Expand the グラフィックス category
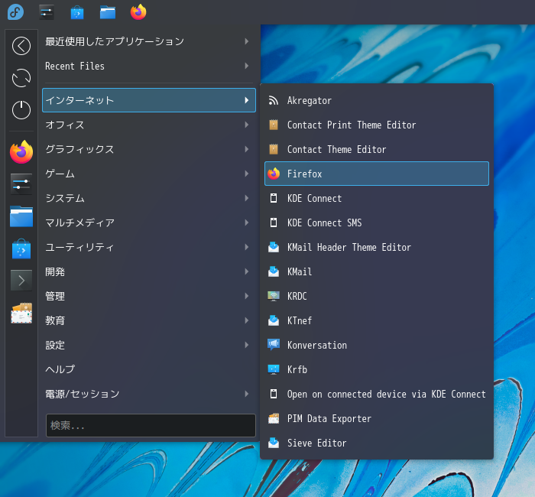Image resolution: width=535 pixels, height=497 pixels. [x=149, y=150]
